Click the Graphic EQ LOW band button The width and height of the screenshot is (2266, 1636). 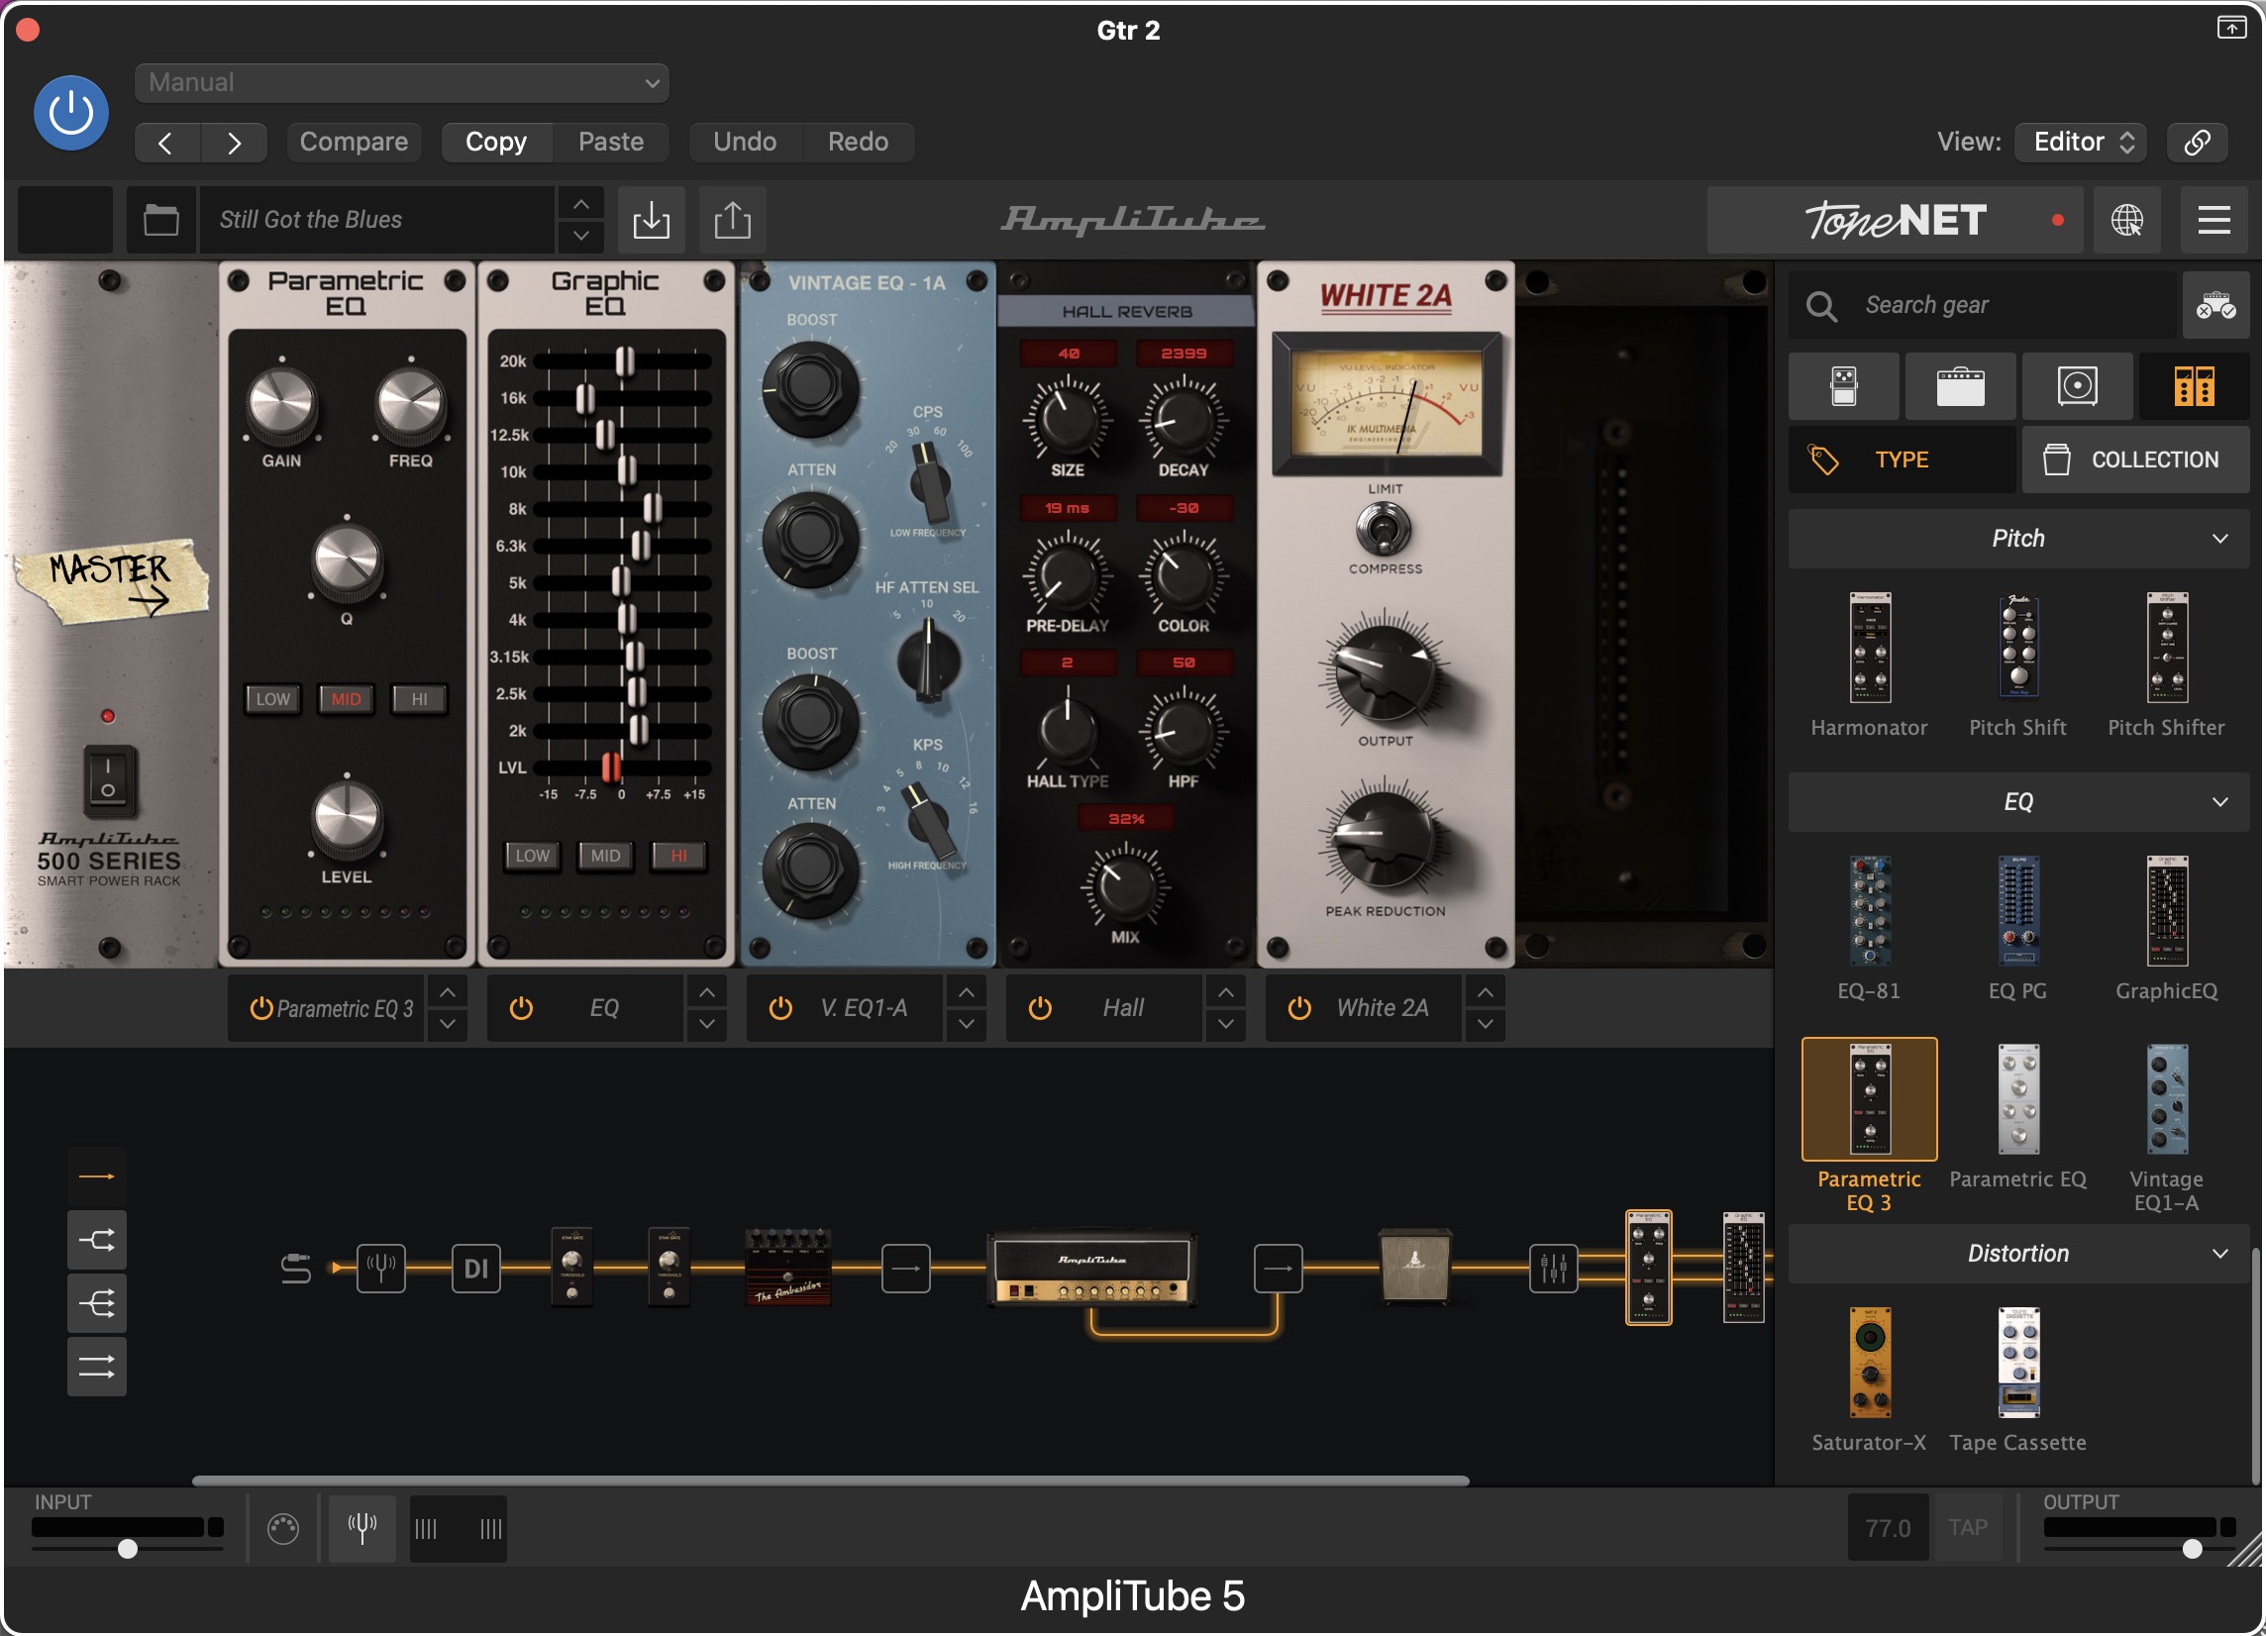[x=532, y=856]
